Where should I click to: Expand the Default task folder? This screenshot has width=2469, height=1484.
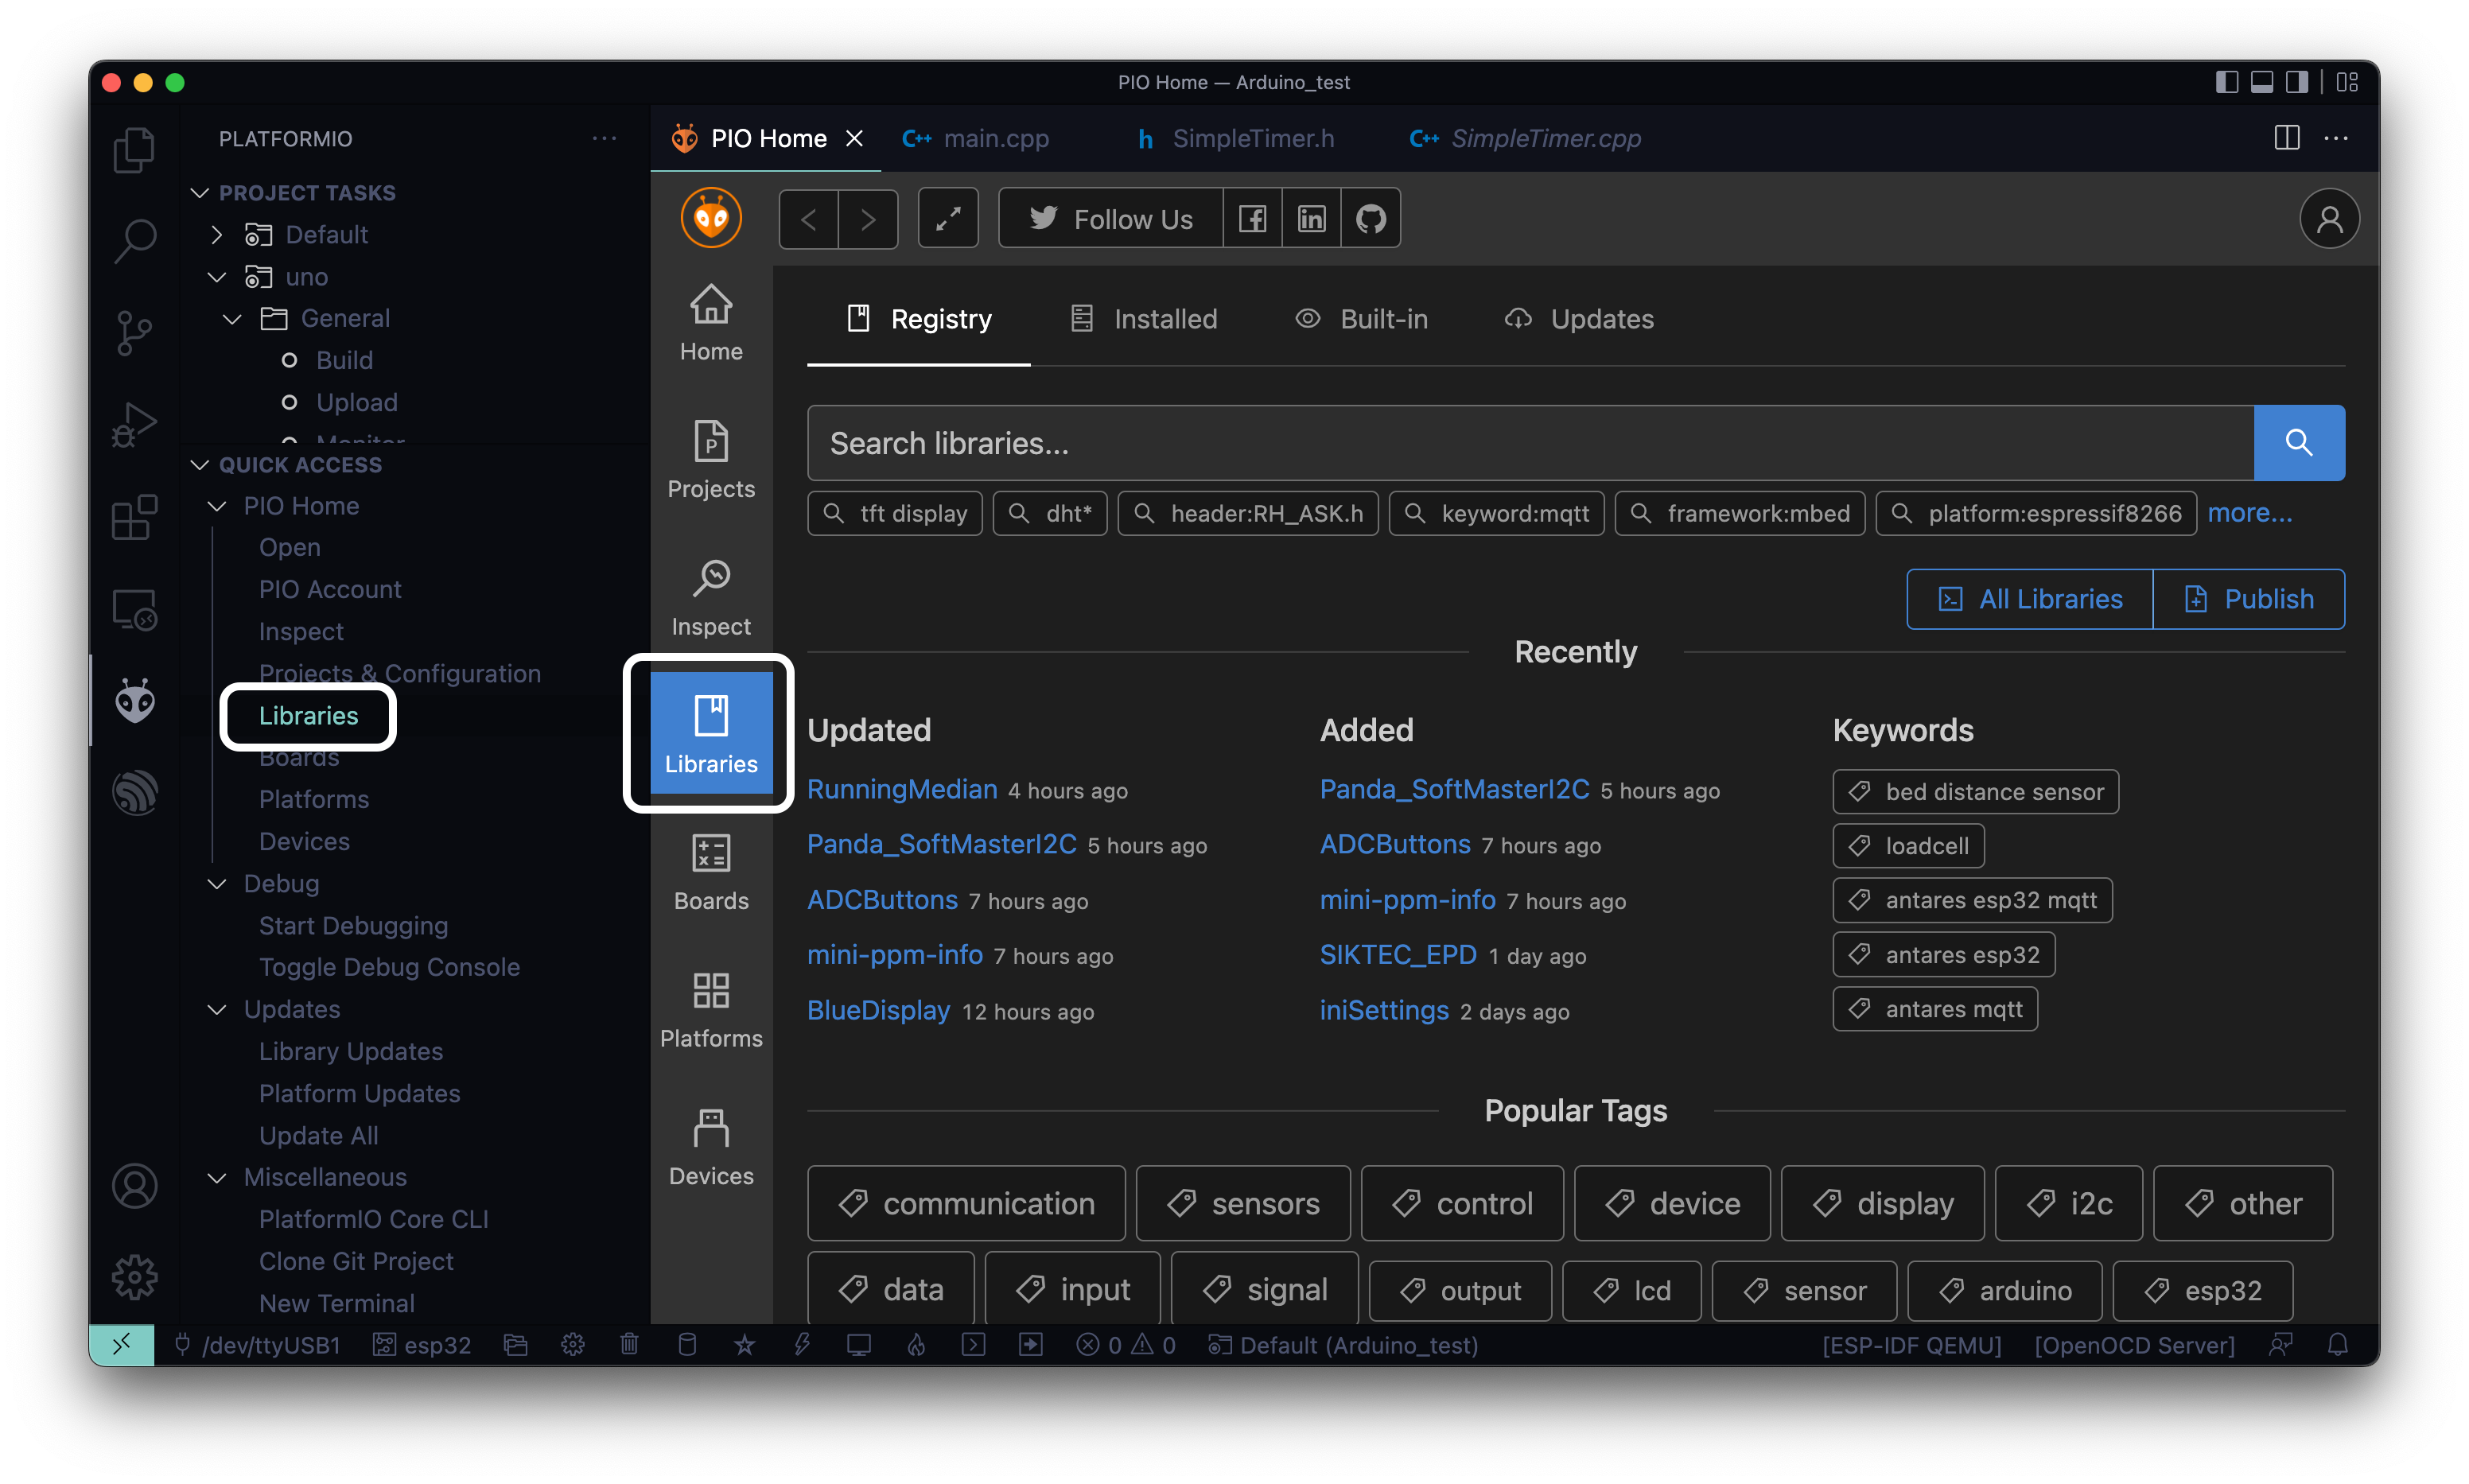[x=217, y=234]
